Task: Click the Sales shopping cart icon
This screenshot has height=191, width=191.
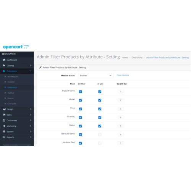Action: tap(4, 115)
